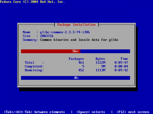Click total time value 0:09:47

pos(121,63)
